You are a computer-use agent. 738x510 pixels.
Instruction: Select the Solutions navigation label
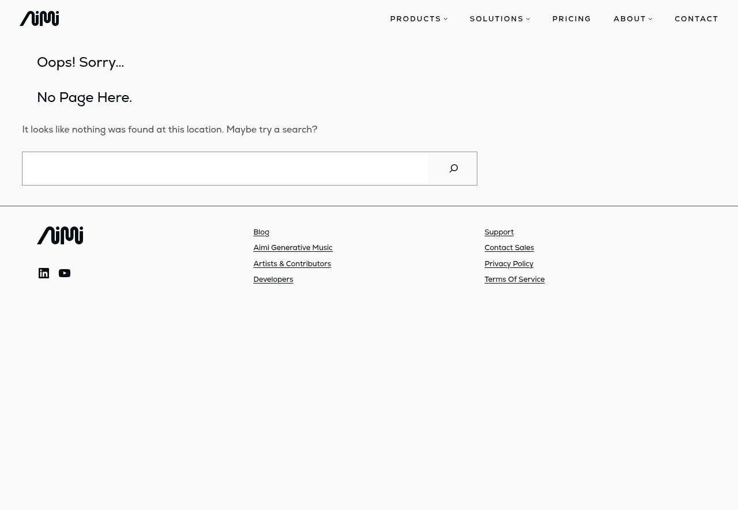coord(496,19)
